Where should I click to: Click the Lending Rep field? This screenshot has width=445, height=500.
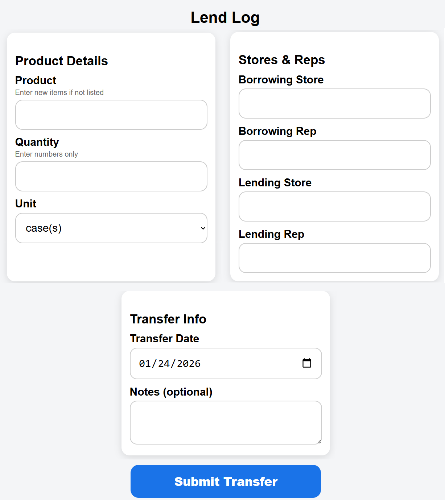334,258
